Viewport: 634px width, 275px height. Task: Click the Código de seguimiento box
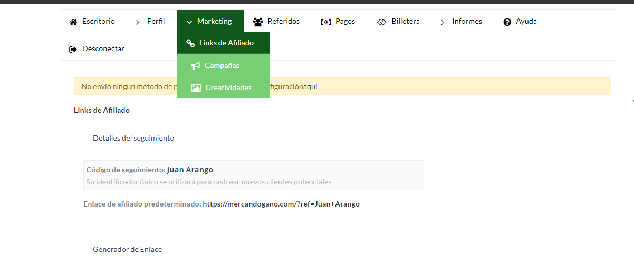click(x=253, y=175)
